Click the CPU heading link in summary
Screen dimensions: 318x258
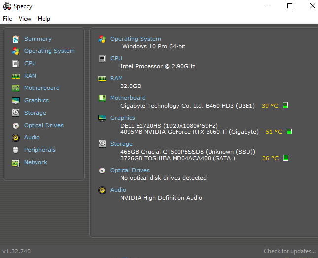116,58
